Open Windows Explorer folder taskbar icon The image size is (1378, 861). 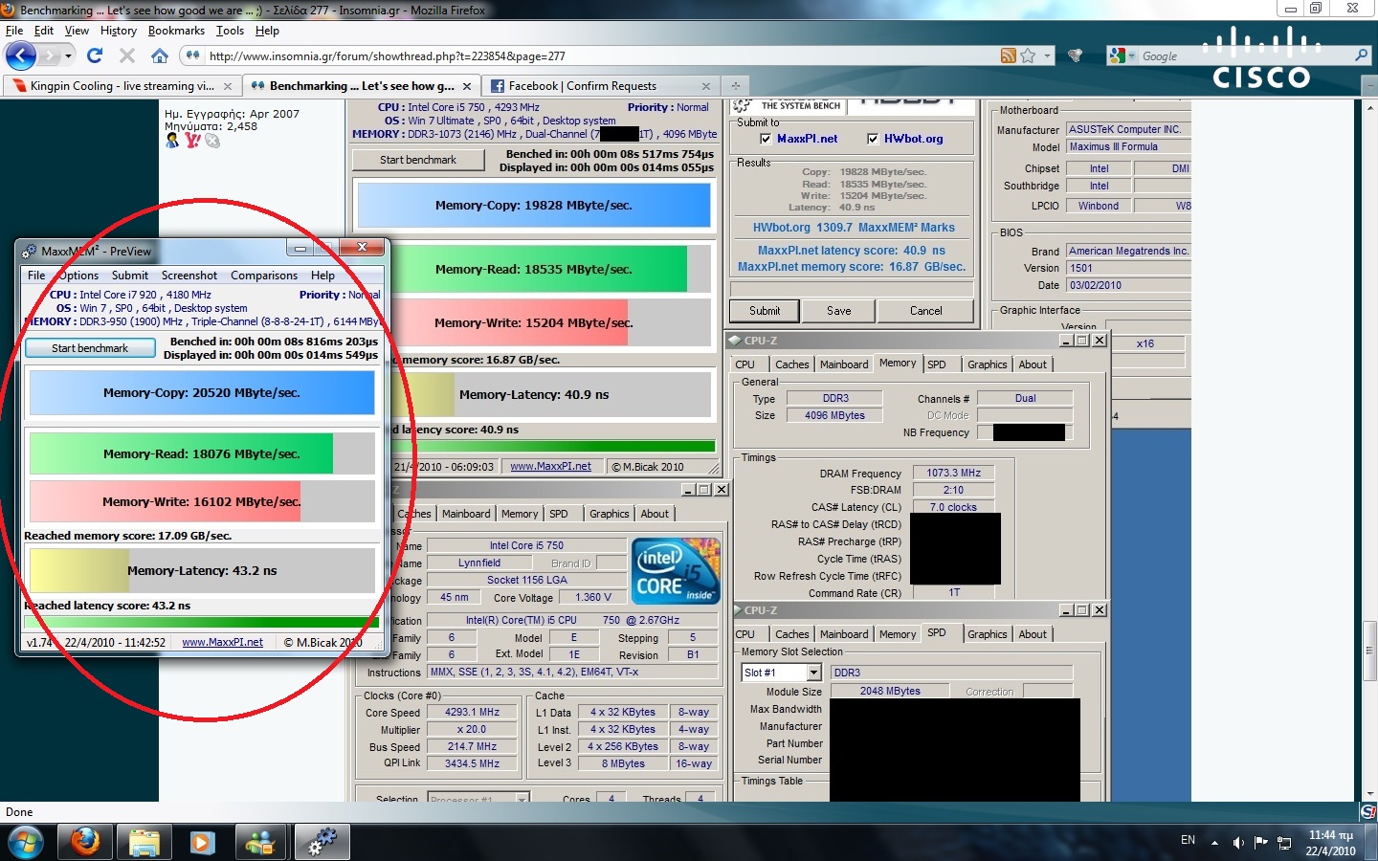144,843
